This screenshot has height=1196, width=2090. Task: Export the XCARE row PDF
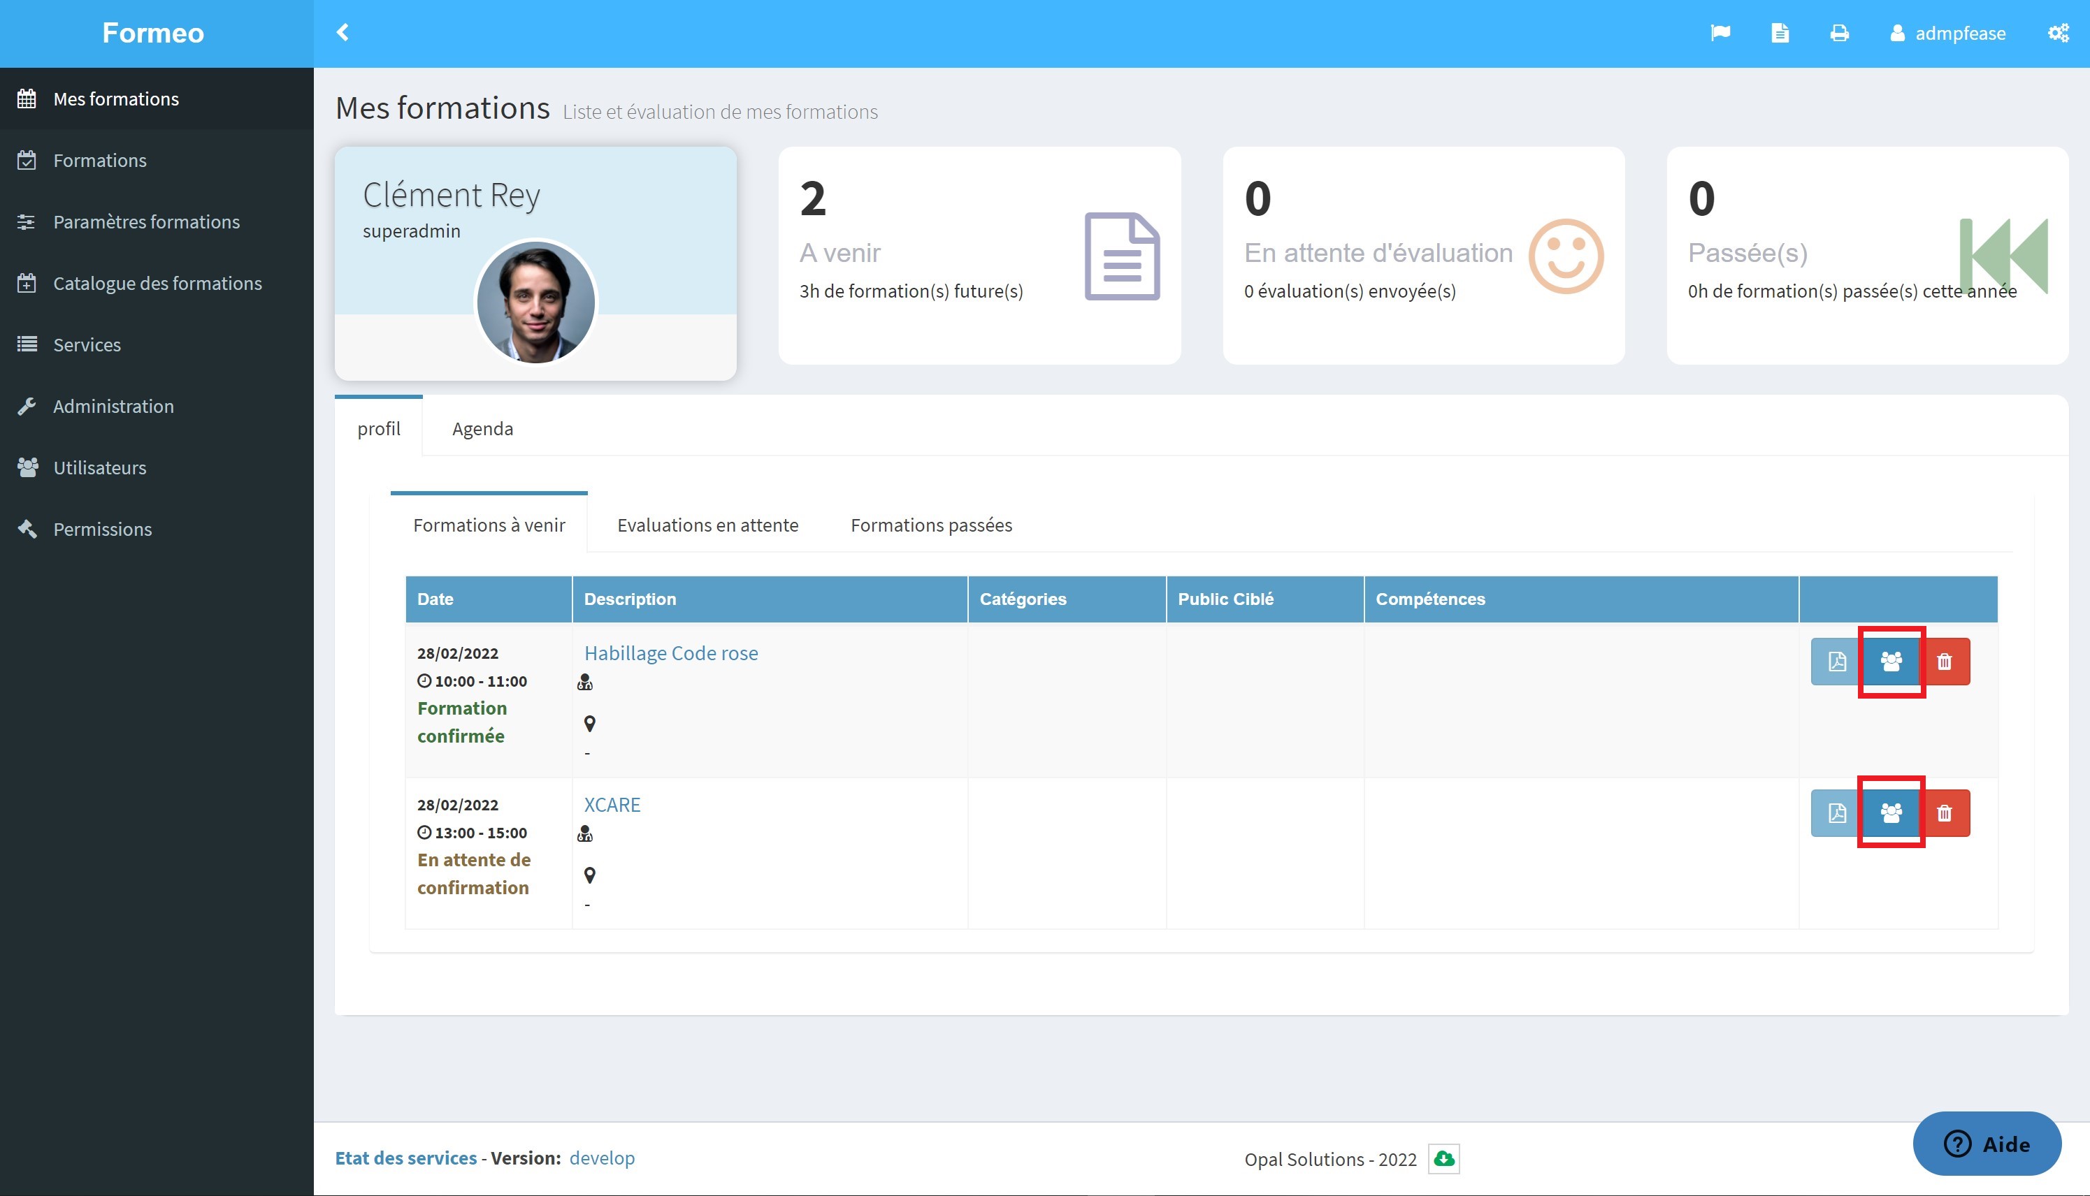click(x=1836, y=813)
